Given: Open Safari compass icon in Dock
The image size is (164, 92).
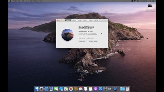Looking at the screenshot, I should coord(46,89).
